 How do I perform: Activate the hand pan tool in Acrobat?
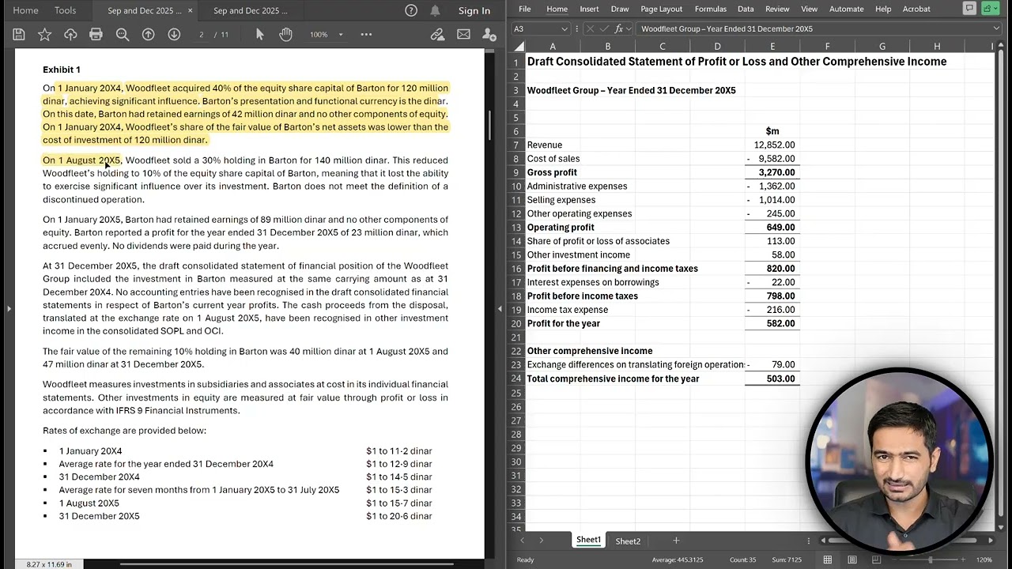285,35
